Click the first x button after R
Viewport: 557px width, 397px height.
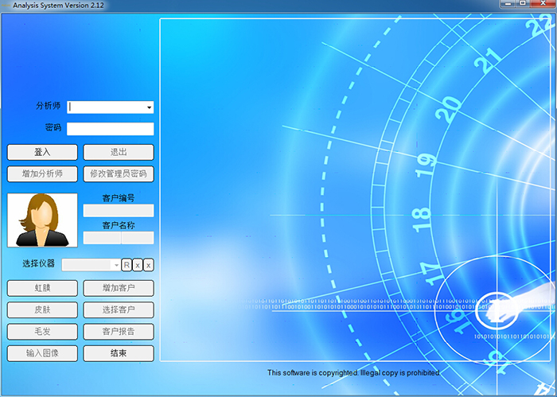[138, 265]
